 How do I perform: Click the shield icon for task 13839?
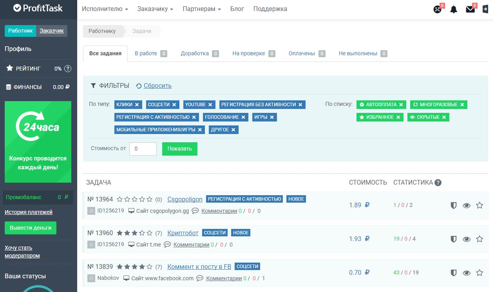(454, 273)
